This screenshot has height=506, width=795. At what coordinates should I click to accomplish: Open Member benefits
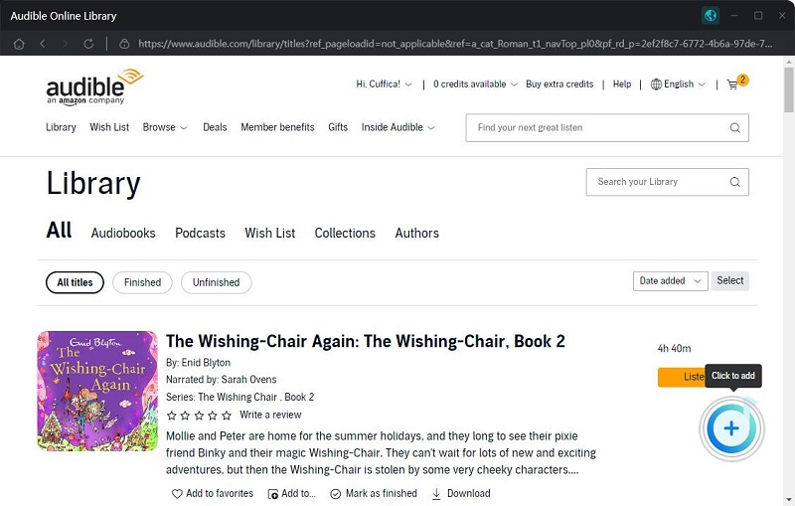[x=277, y=127]
